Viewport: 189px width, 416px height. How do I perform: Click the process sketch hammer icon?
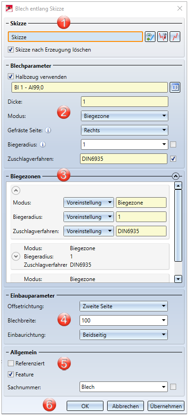[163, 37]
